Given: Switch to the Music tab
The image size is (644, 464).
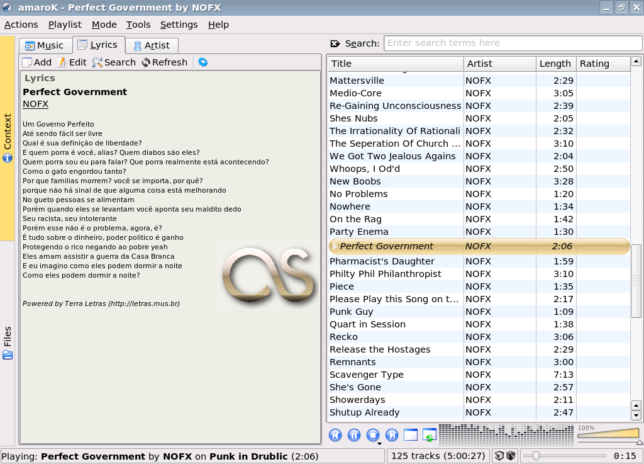Looking at the screenshot, I should point(45,45).
